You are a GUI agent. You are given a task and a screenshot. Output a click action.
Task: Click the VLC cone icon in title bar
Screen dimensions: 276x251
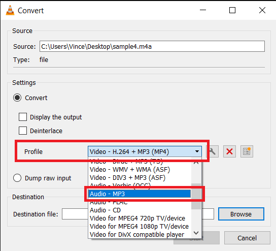10,10
